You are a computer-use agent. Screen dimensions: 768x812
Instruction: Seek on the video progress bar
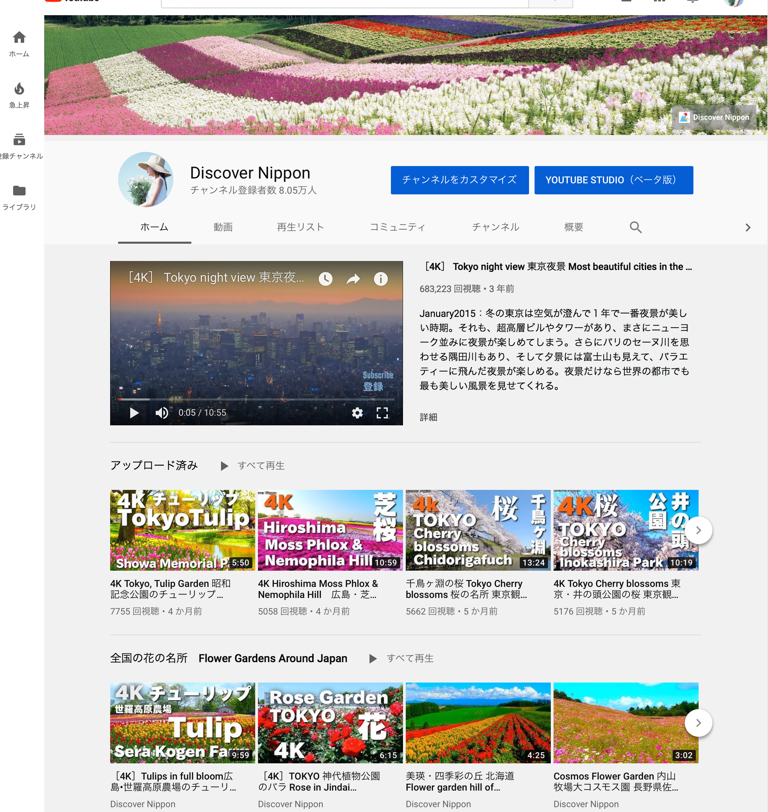click(x=256, y=399)
